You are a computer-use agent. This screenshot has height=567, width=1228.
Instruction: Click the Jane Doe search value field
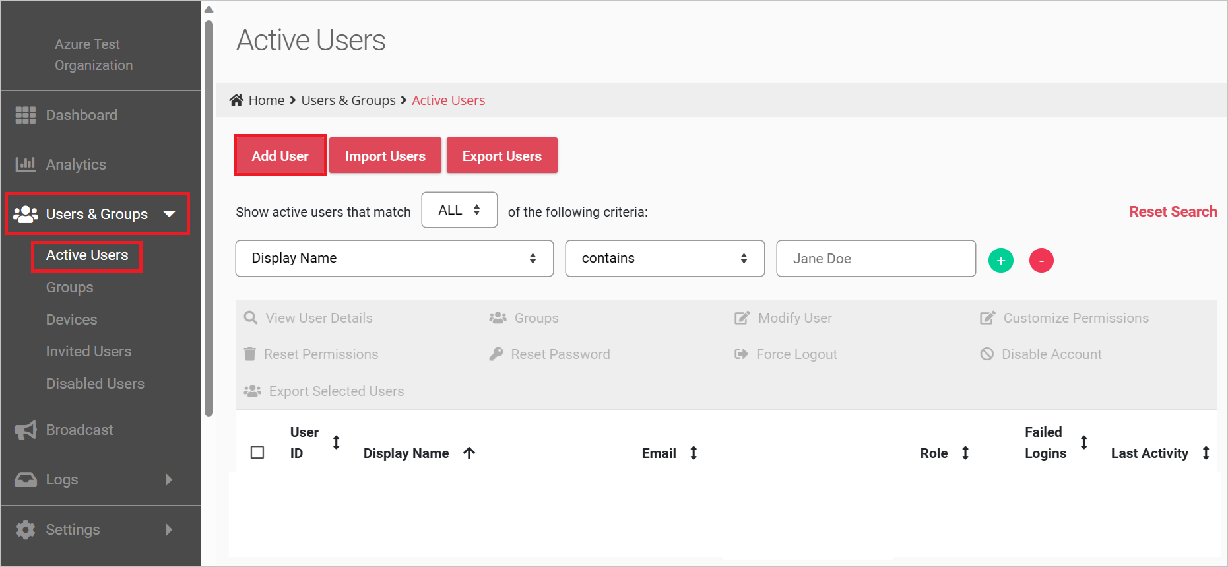pos(876,258)
